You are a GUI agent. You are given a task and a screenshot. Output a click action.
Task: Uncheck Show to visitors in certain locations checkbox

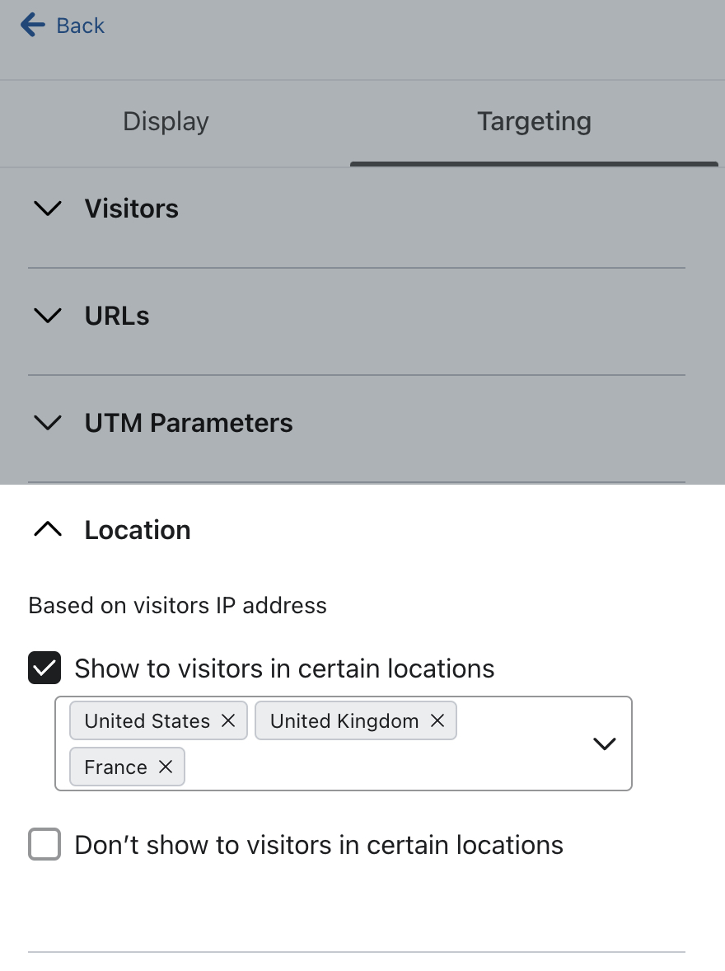click(44, 668)
